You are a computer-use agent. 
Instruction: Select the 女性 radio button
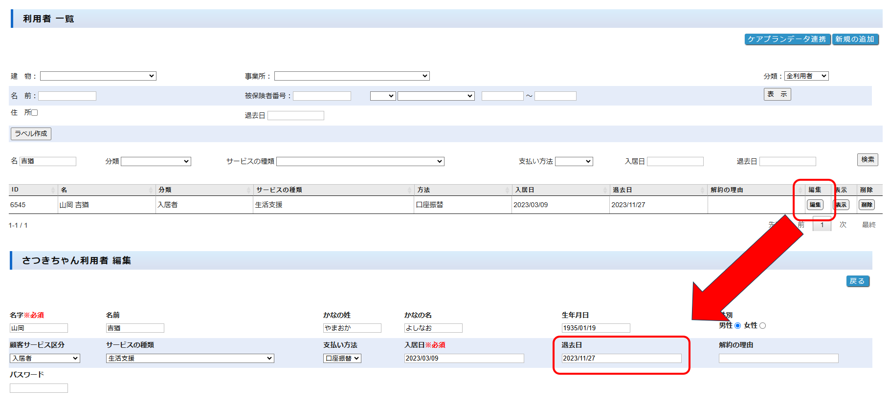[762, 326]
